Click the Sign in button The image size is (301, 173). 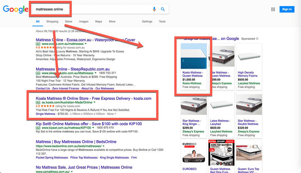287,9
